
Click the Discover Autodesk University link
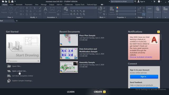(141, 57)
